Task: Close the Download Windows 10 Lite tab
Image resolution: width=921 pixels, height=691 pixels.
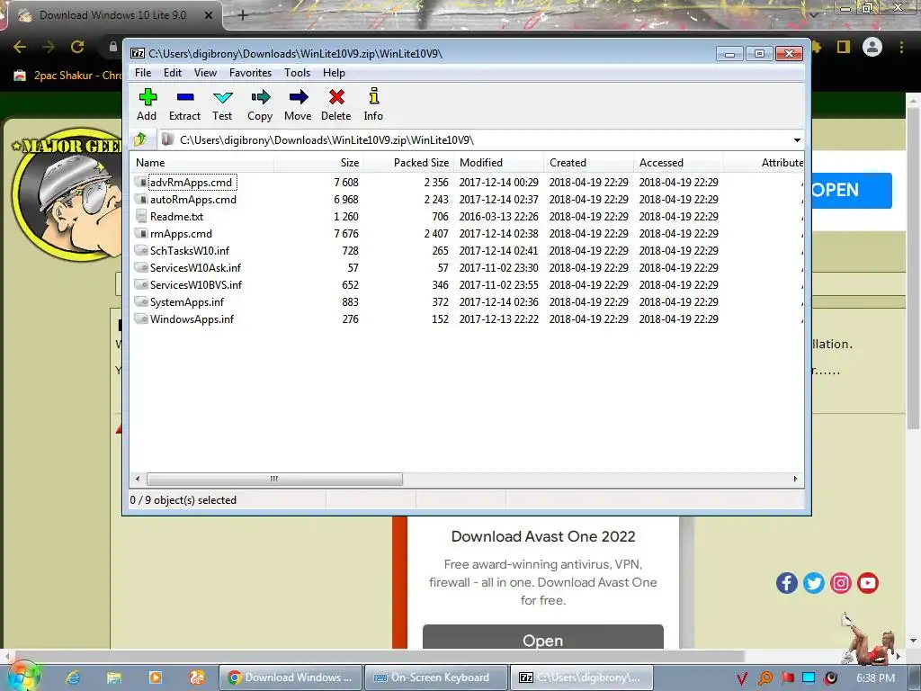Action: pos(209,15)
